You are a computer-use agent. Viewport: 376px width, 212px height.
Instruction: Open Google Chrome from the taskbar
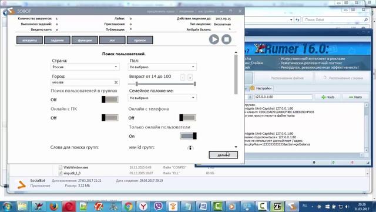(128, 207)
